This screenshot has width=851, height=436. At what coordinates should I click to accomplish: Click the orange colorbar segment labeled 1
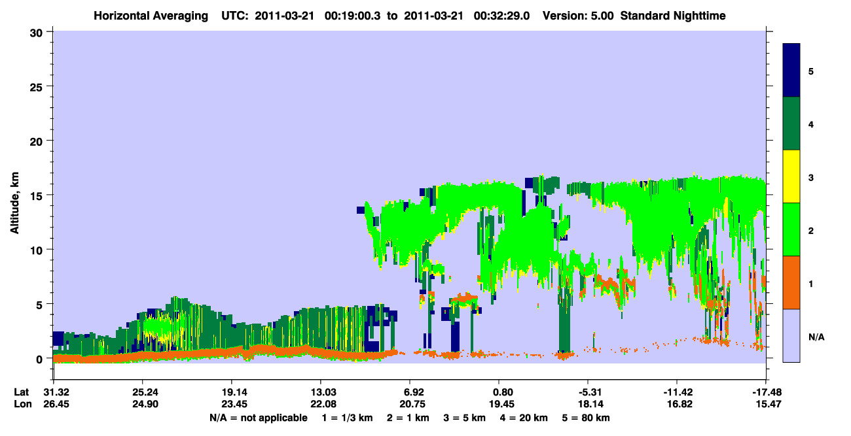pos(791,282)
